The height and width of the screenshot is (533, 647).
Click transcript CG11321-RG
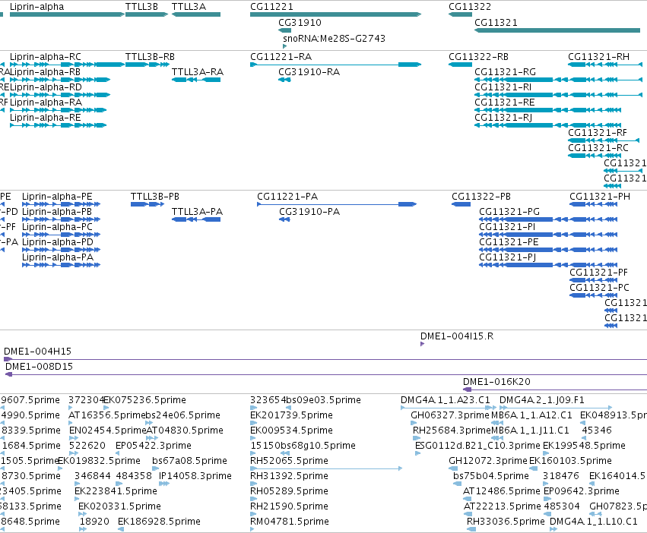(558, 80)
